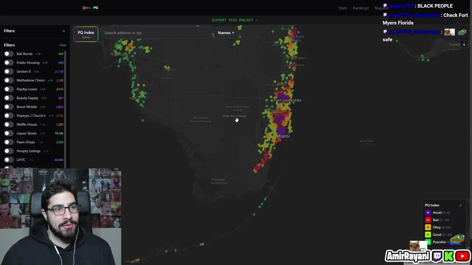The height and width of the screenshot is (265, 472).
Task: Click the Delray Beach map label
Action: tap(294, 65)
